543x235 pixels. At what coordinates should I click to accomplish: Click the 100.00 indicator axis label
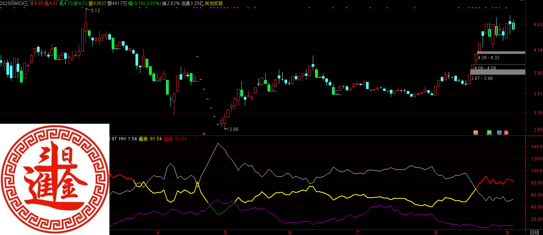click(536, 171)
